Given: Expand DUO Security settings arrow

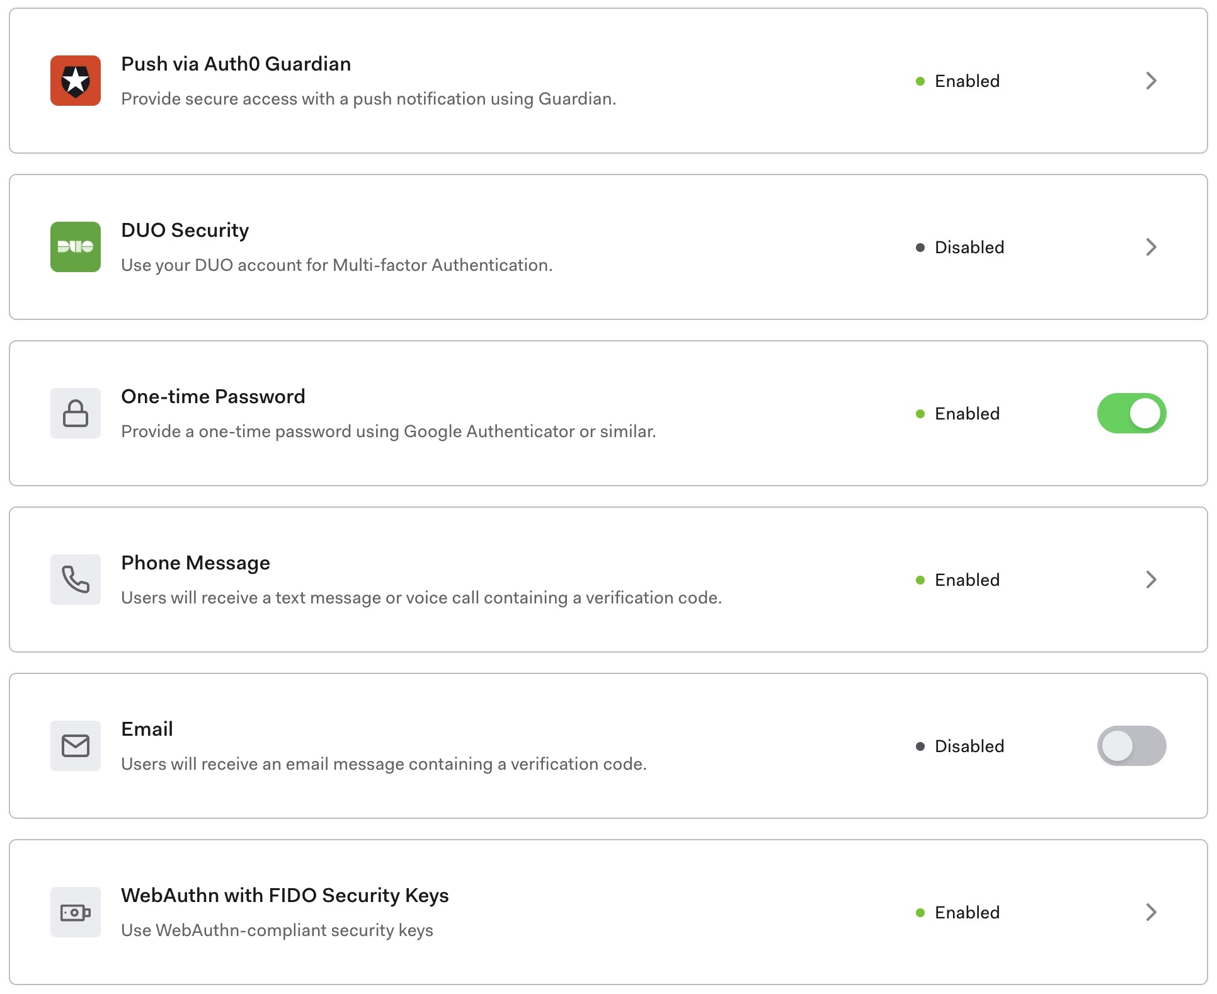Looking at the screenshot, I should point(1151,247).
